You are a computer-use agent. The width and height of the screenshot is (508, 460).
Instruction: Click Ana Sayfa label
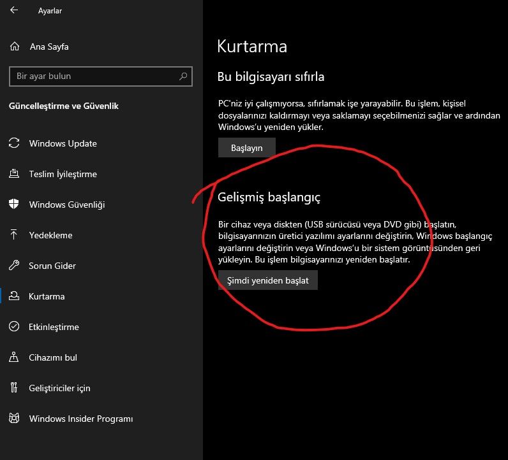(49, 47)
